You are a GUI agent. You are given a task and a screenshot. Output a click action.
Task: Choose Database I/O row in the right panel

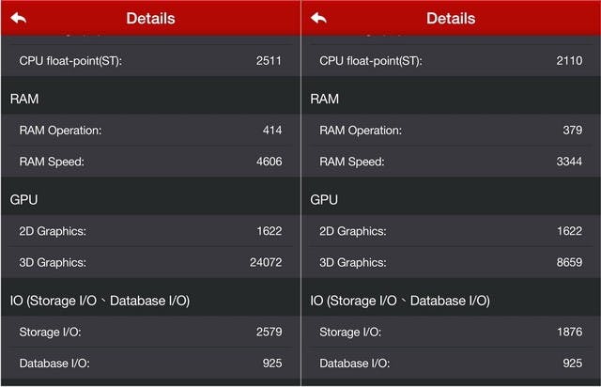point(451,363)
